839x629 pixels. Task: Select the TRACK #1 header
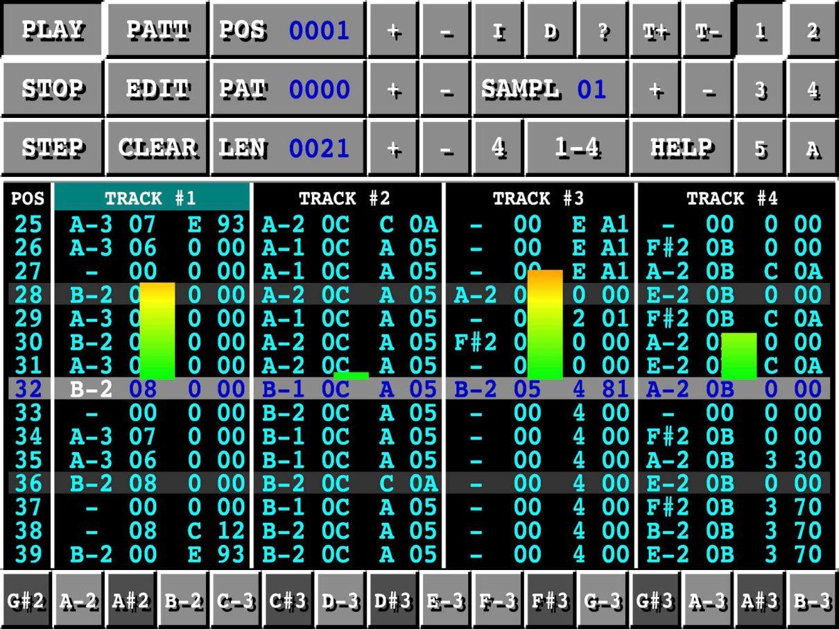[153, 198]
